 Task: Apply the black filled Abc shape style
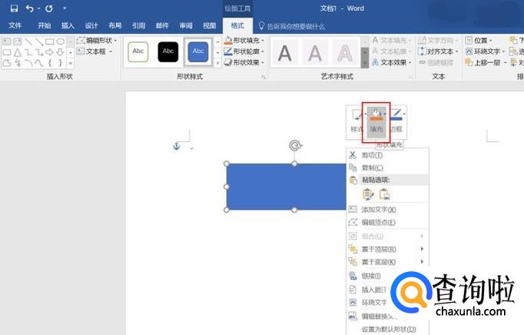(x=168, y=51)
